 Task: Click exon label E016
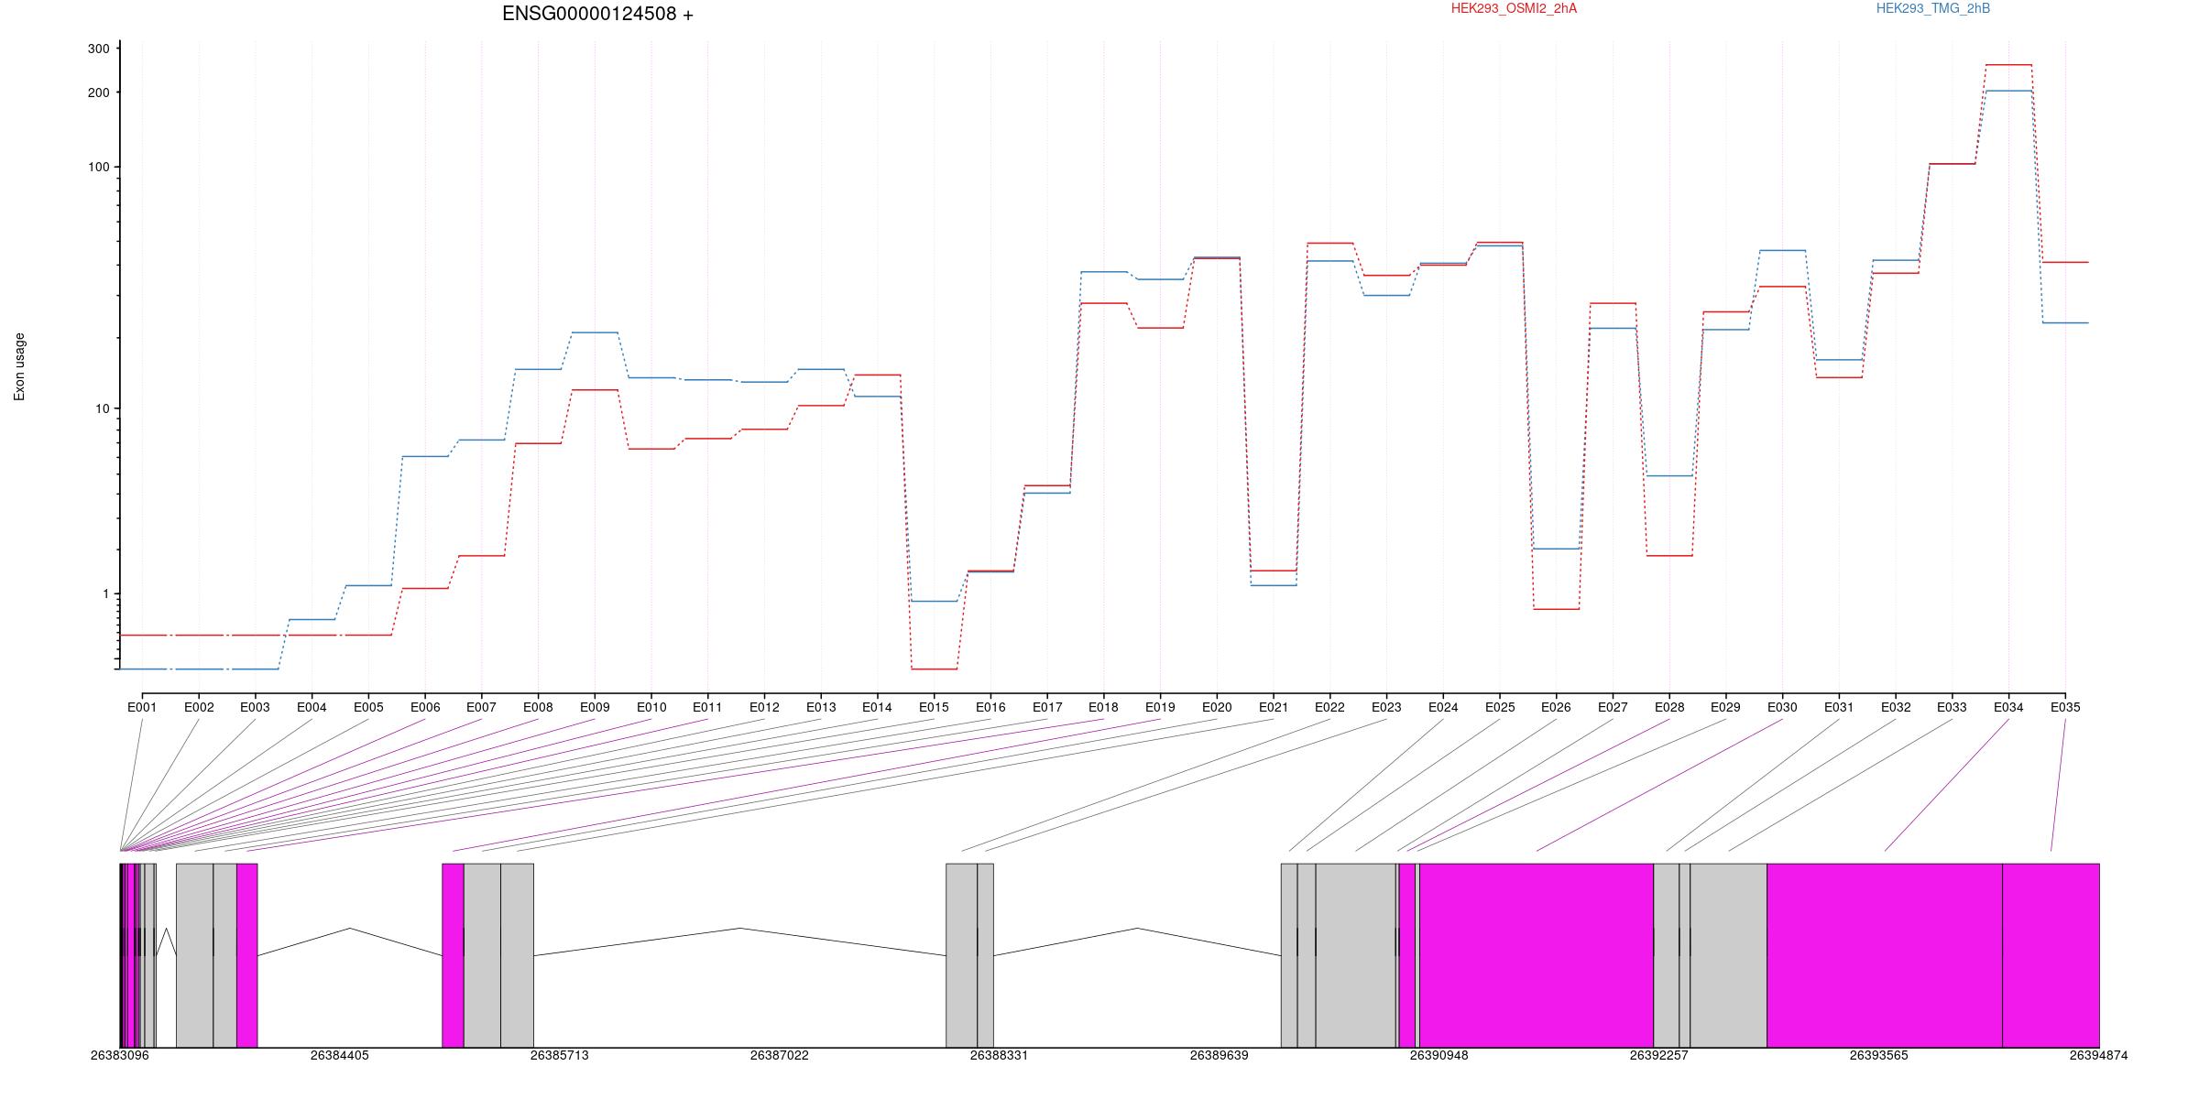990,707
